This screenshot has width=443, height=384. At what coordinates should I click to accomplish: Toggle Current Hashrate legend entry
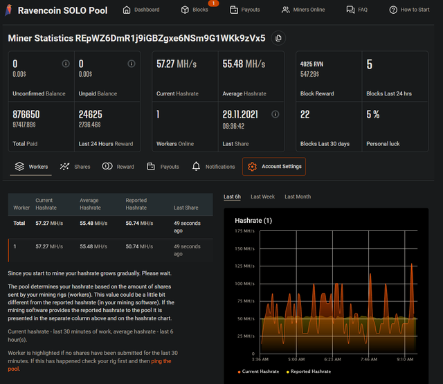pos(258,372)
